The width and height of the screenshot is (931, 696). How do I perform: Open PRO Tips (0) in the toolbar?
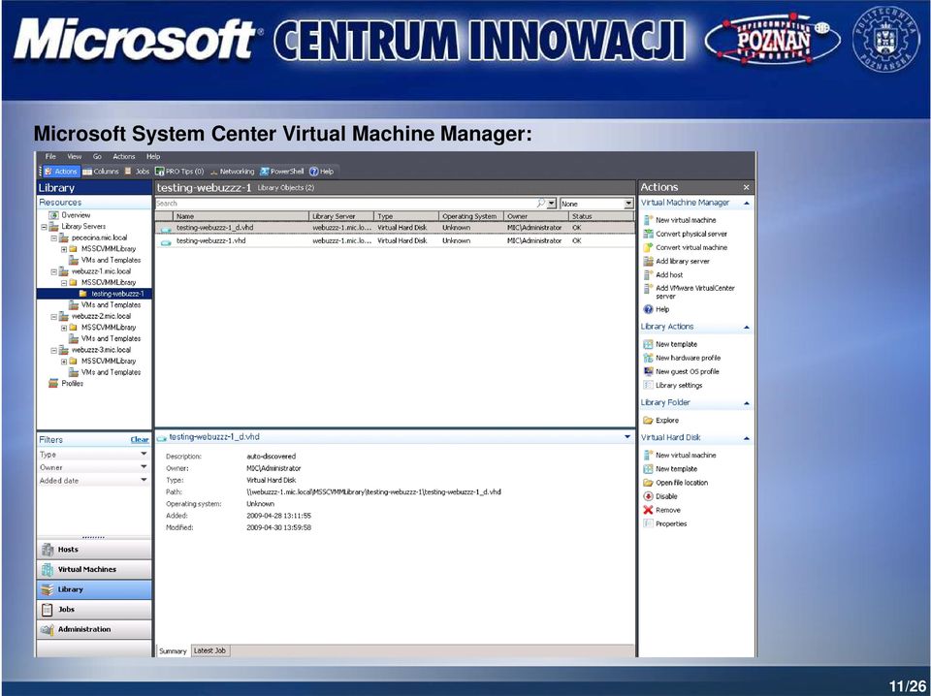[x=179, y=172]
